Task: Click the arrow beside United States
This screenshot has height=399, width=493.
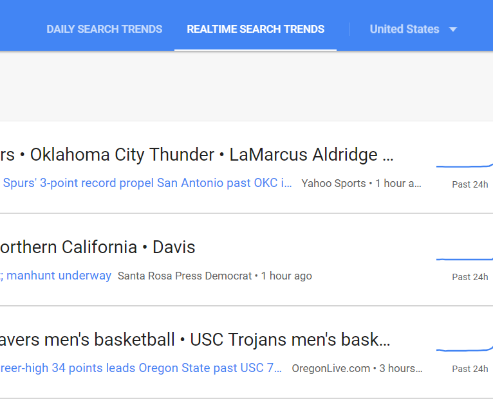Action: point(453,30)
